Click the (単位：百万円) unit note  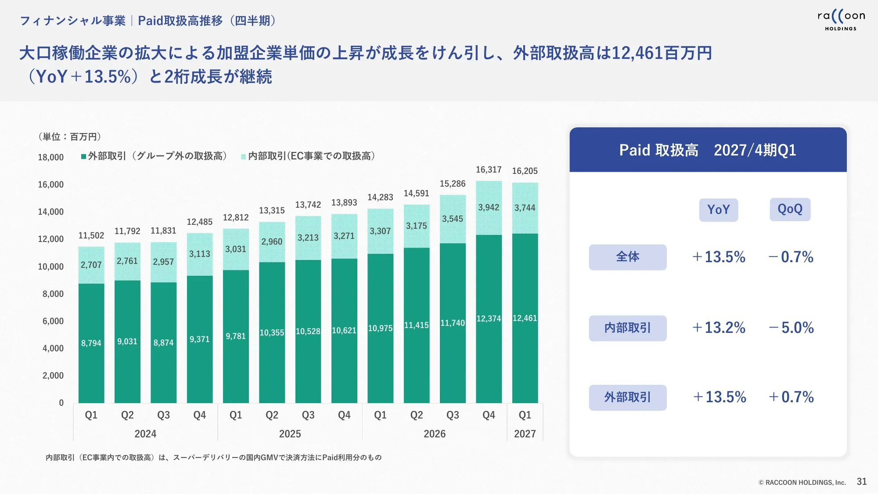(69, 137)
